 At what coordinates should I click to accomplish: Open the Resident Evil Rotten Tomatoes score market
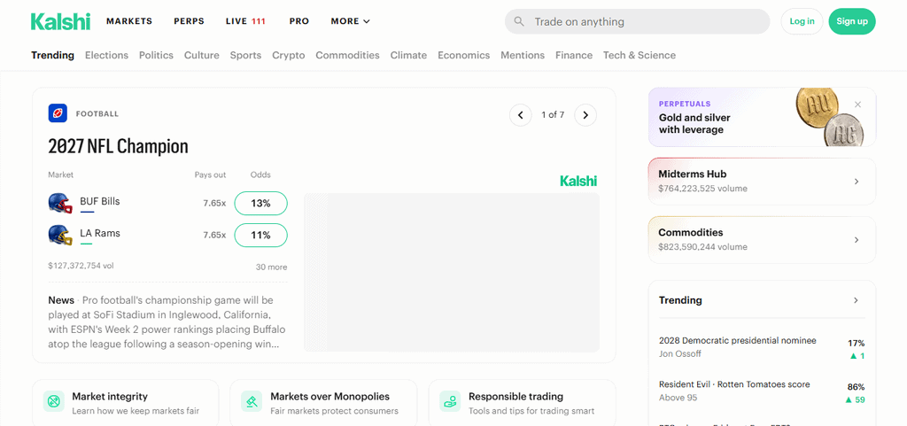[762, 391]
